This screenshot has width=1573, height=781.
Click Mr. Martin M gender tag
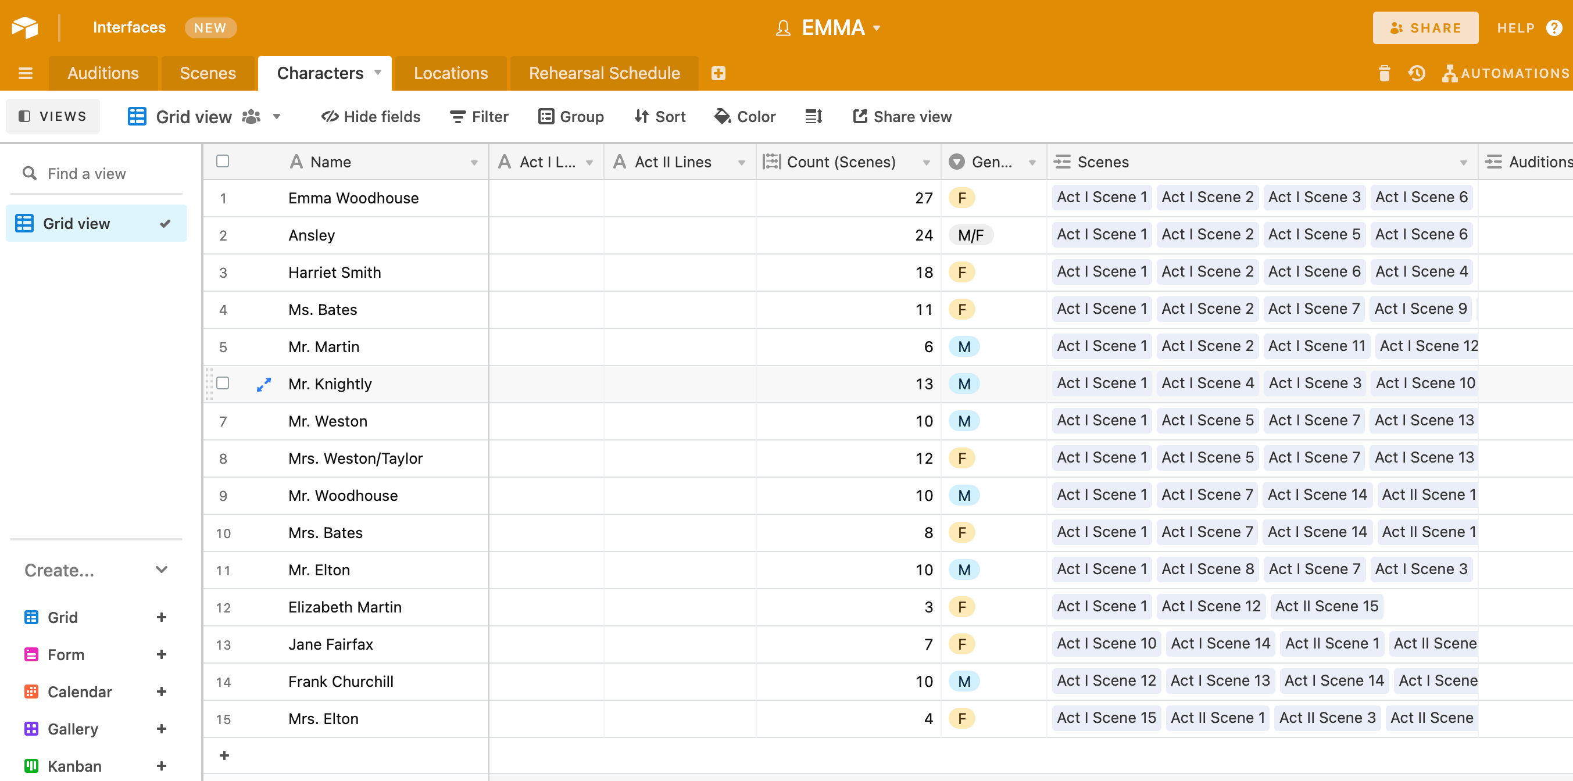pyautogui.click(x=964, y=347)
